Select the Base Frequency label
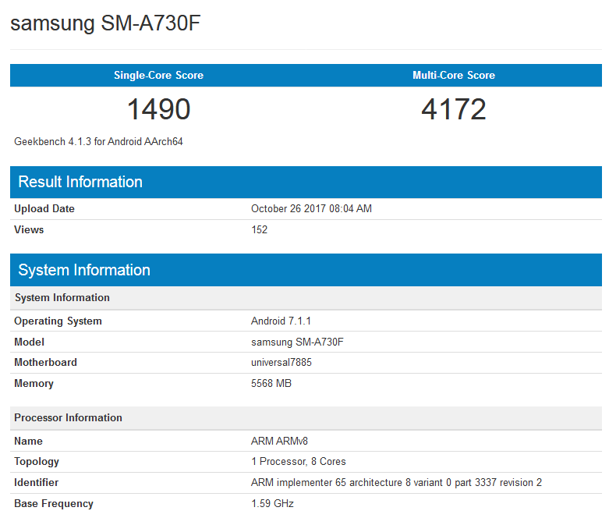The image size is (609, 518). pyautogui.click(x=54, y=504)
